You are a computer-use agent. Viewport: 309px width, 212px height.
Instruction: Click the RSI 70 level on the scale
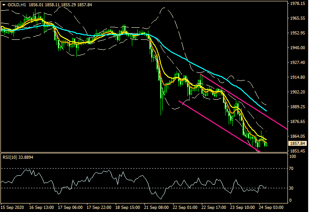292,169
